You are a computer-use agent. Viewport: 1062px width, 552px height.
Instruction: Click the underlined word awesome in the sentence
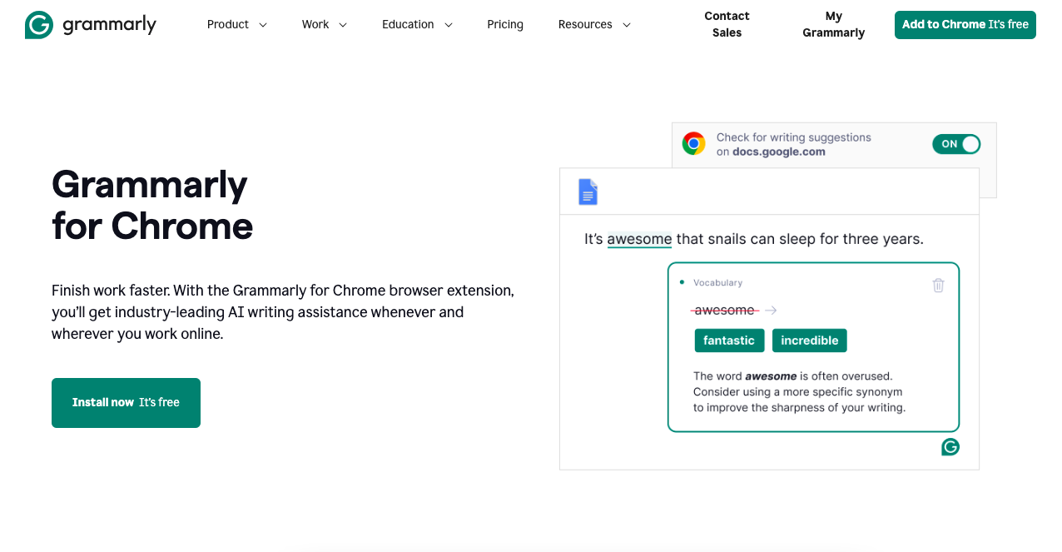coord(639,239)
